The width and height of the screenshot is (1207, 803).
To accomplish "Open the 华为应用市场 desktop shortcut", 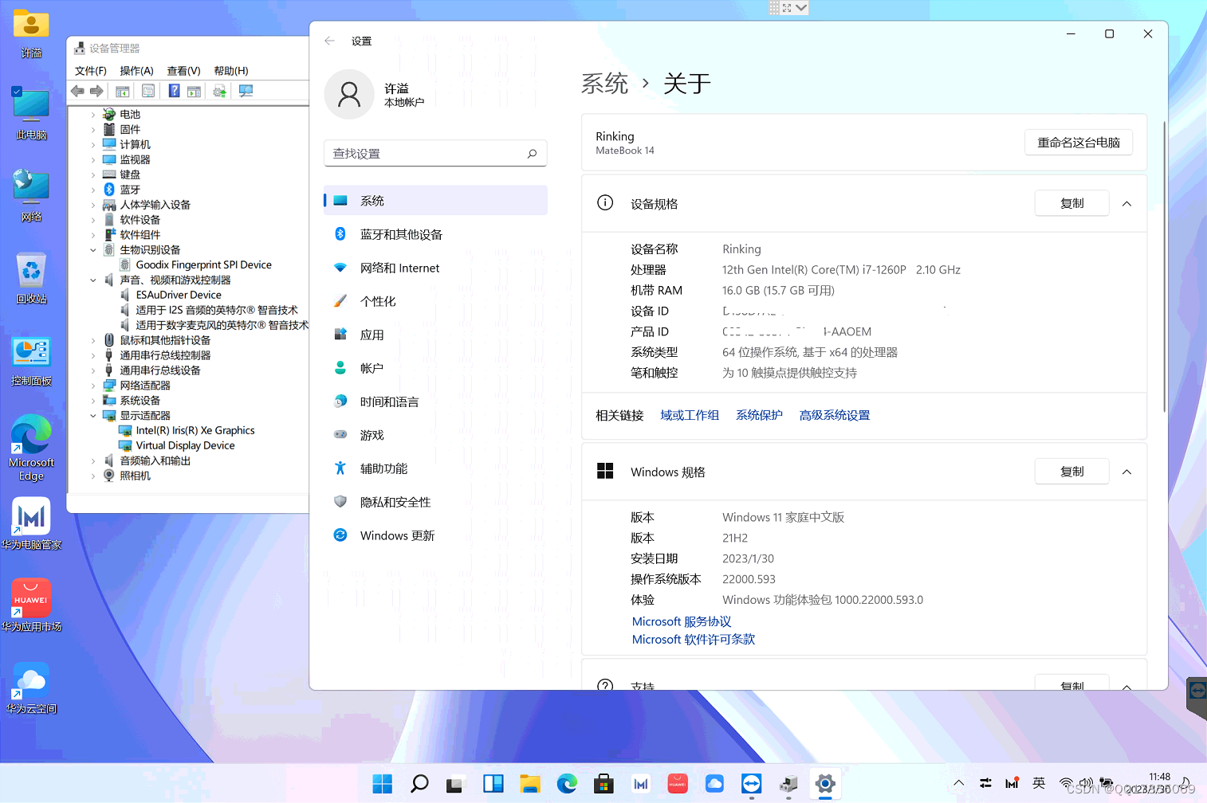I will point(31,605).
